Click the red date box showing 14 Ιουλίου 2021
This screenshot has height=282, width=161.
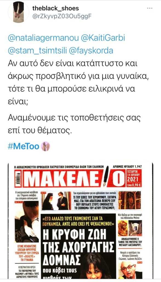[x=134, y=178]
